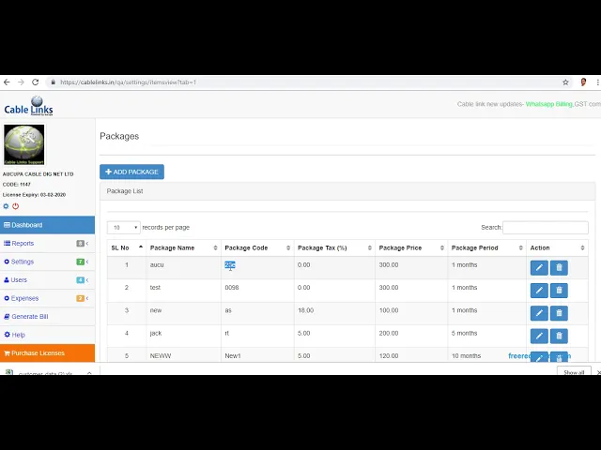Viewport: 601px width, 450px height.
Task: Click the site padlock icon
Action: [x=54, y=82]
